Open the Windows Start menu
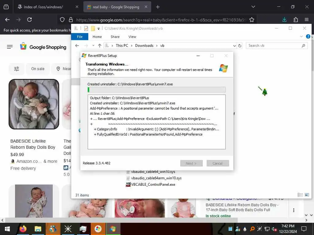This screenshot has width=314, height=235. click(7, 229)
